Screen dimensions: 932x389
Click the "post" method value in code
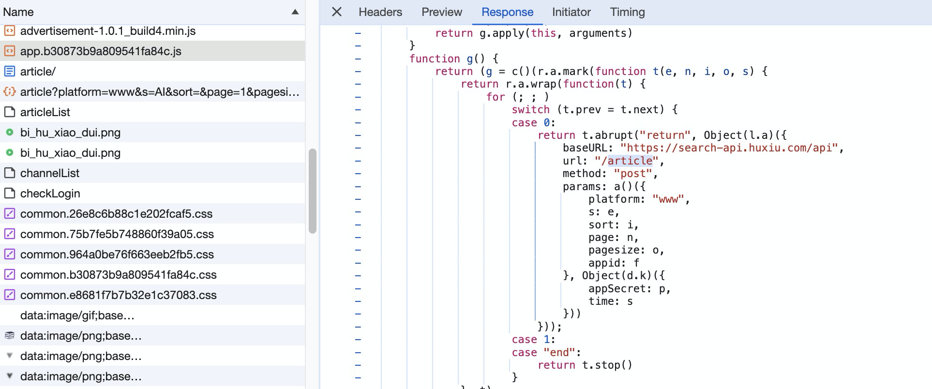633,174
